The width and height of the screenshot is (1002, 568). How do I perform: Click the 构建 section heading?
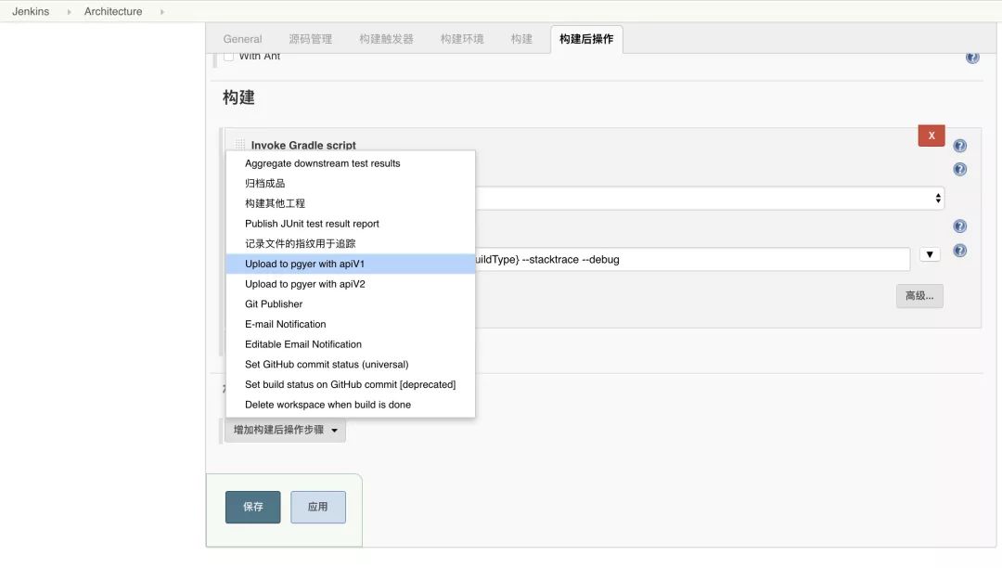pos(238,97)
